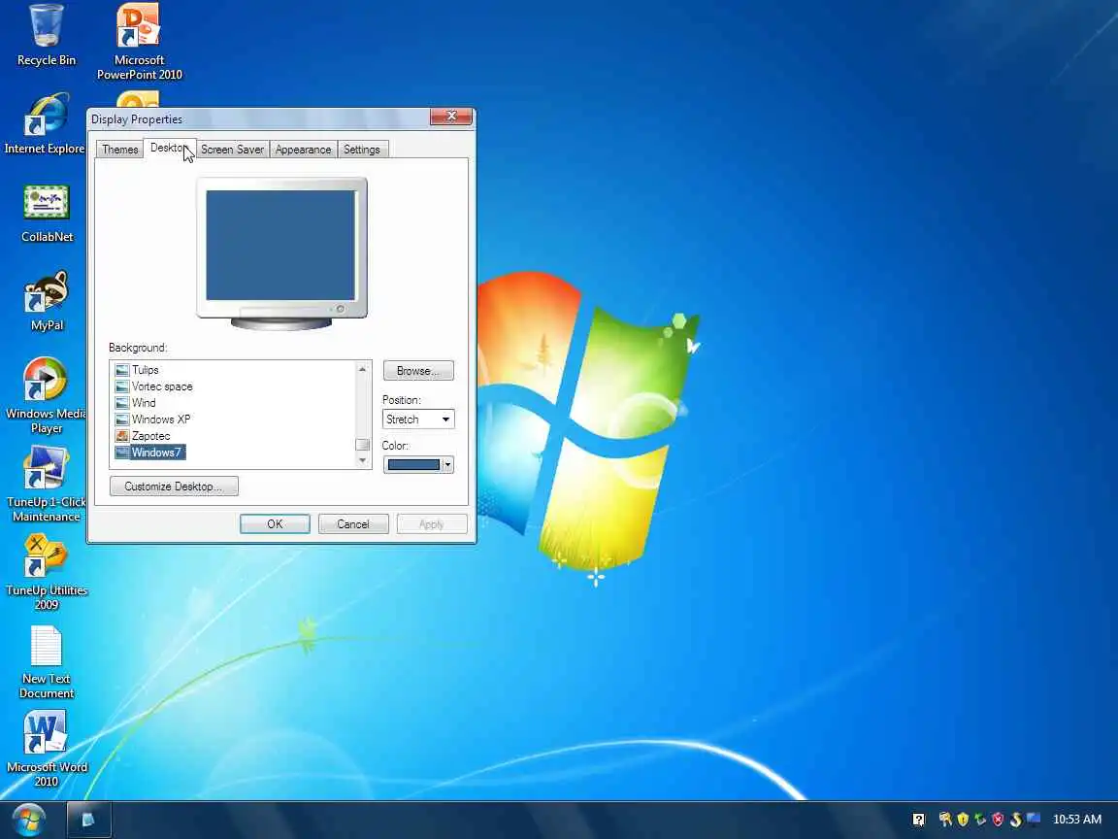Select the MyPal raccoon icon
Viewport: 1118px width, 839px height.
point(47,301)
